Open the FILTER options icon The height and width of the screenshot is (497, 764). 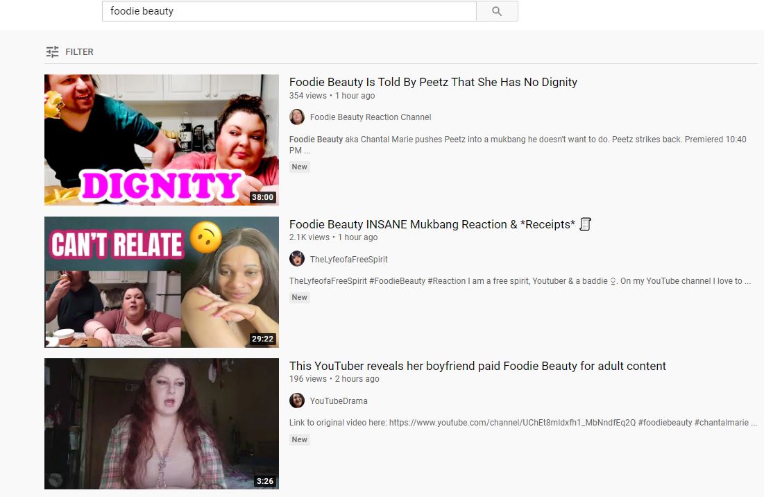pyautogui.click(x=52, y=51)
